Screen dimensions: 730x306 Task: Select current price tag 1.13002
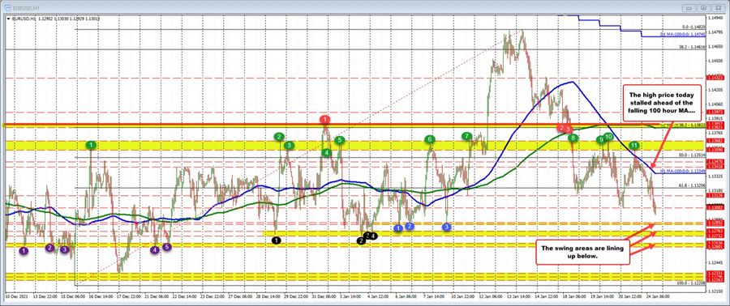click(715, 207)
